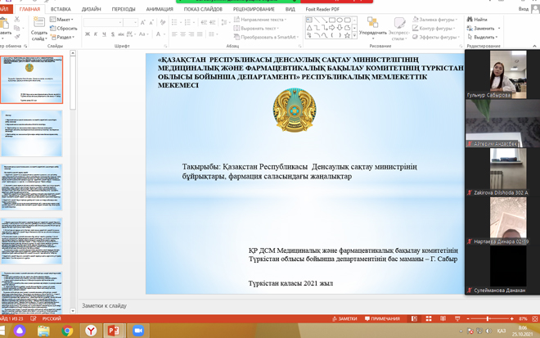The image size is (540, 338).
Task: Click the decrease indent icon
Action: pyautogui.click(x=204, y=22)
